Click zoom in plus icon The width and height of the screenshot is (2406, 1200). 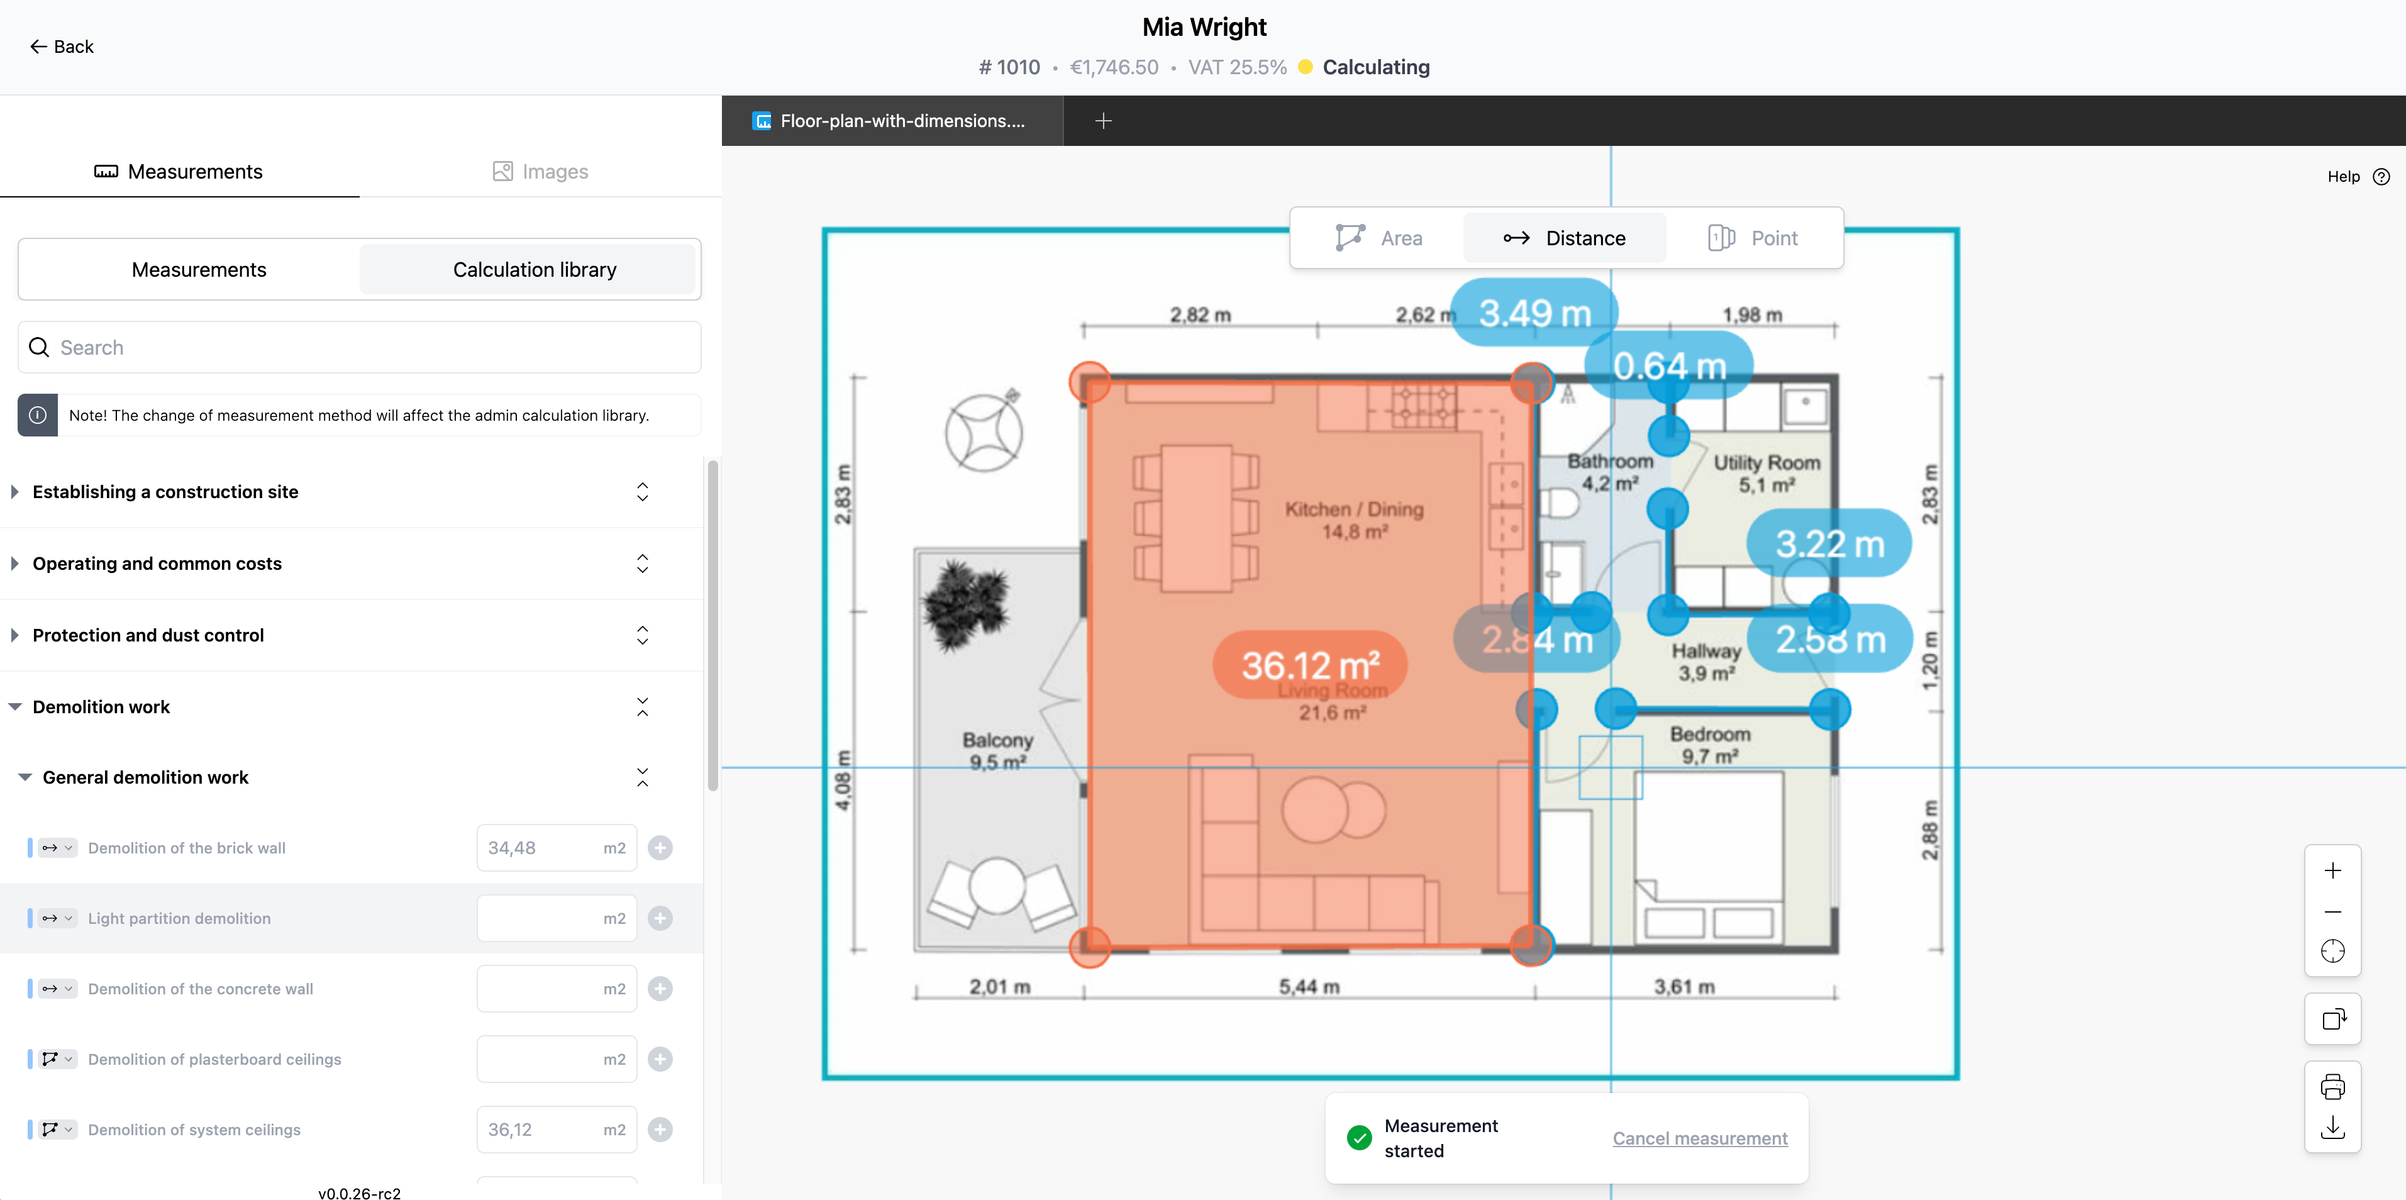(x=2332, y=870)
